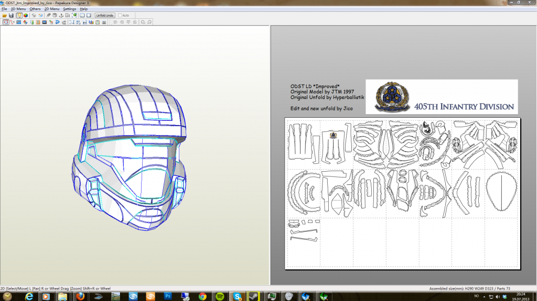The width and height of the screenshot is (537, 301).
Task: Open the Others menu
Action: point(35,9)
